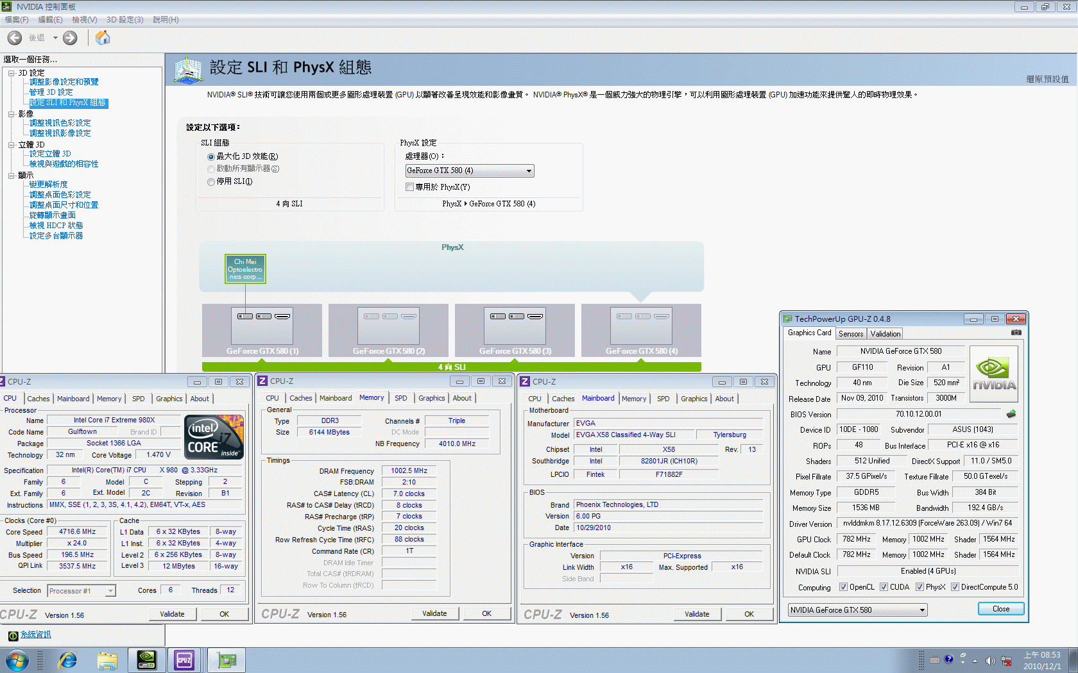Click the help question mark tray icon

coord(949,660)
